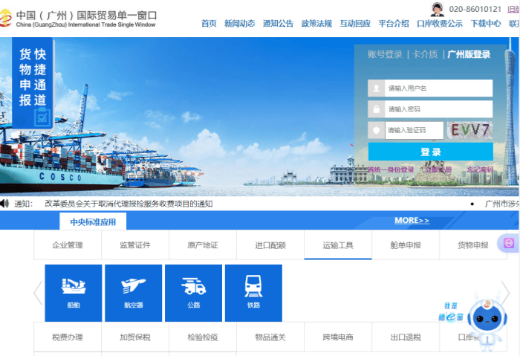Image resolution: width=520 pixels, height=356 pixels.
Task: Switch to 账号登录 login tab
Action: 385,54
